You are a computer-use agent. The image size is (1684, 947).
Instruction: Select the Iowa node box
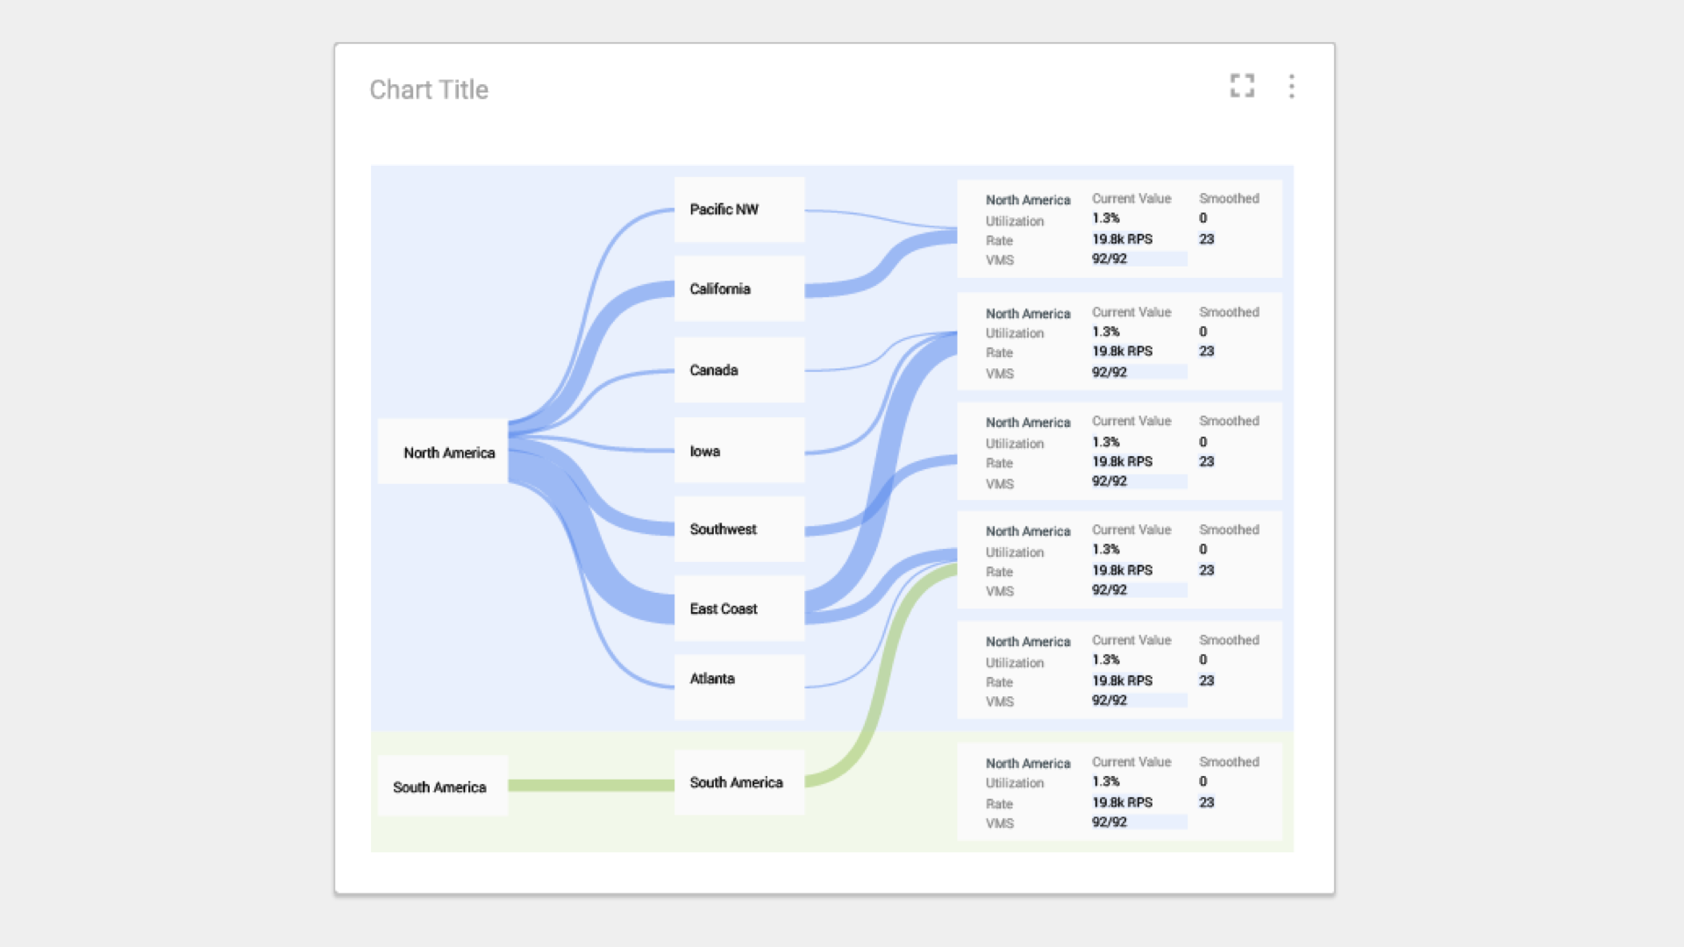739,451
